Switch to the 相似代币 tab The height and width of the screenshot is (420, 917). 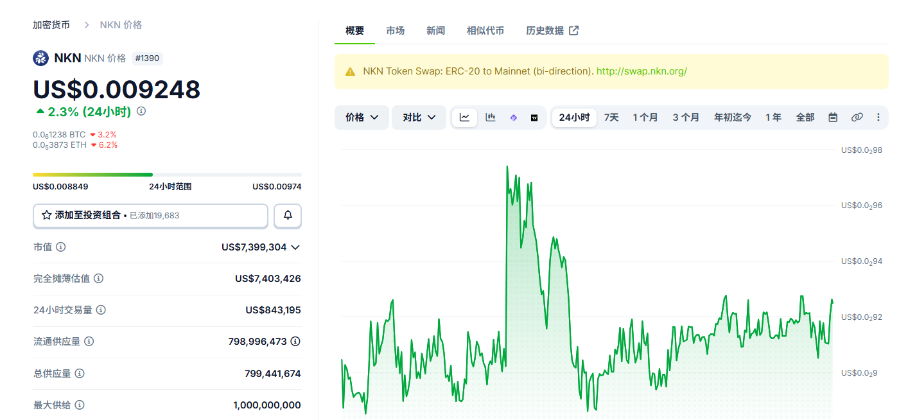tap(485, 30)
